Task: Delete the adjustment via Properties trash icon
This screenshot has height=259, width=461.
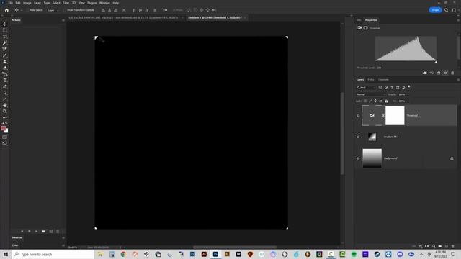Action: [x=452, y=73]
